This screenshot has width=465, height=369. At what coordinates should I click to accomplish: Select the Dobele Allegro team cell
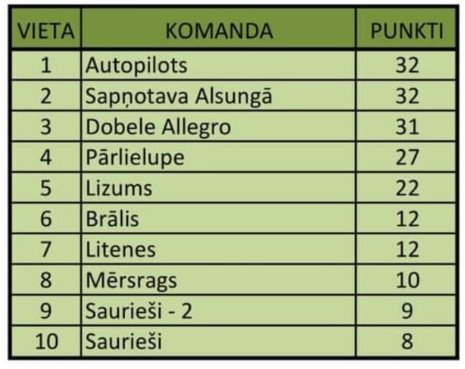(219, 127)
